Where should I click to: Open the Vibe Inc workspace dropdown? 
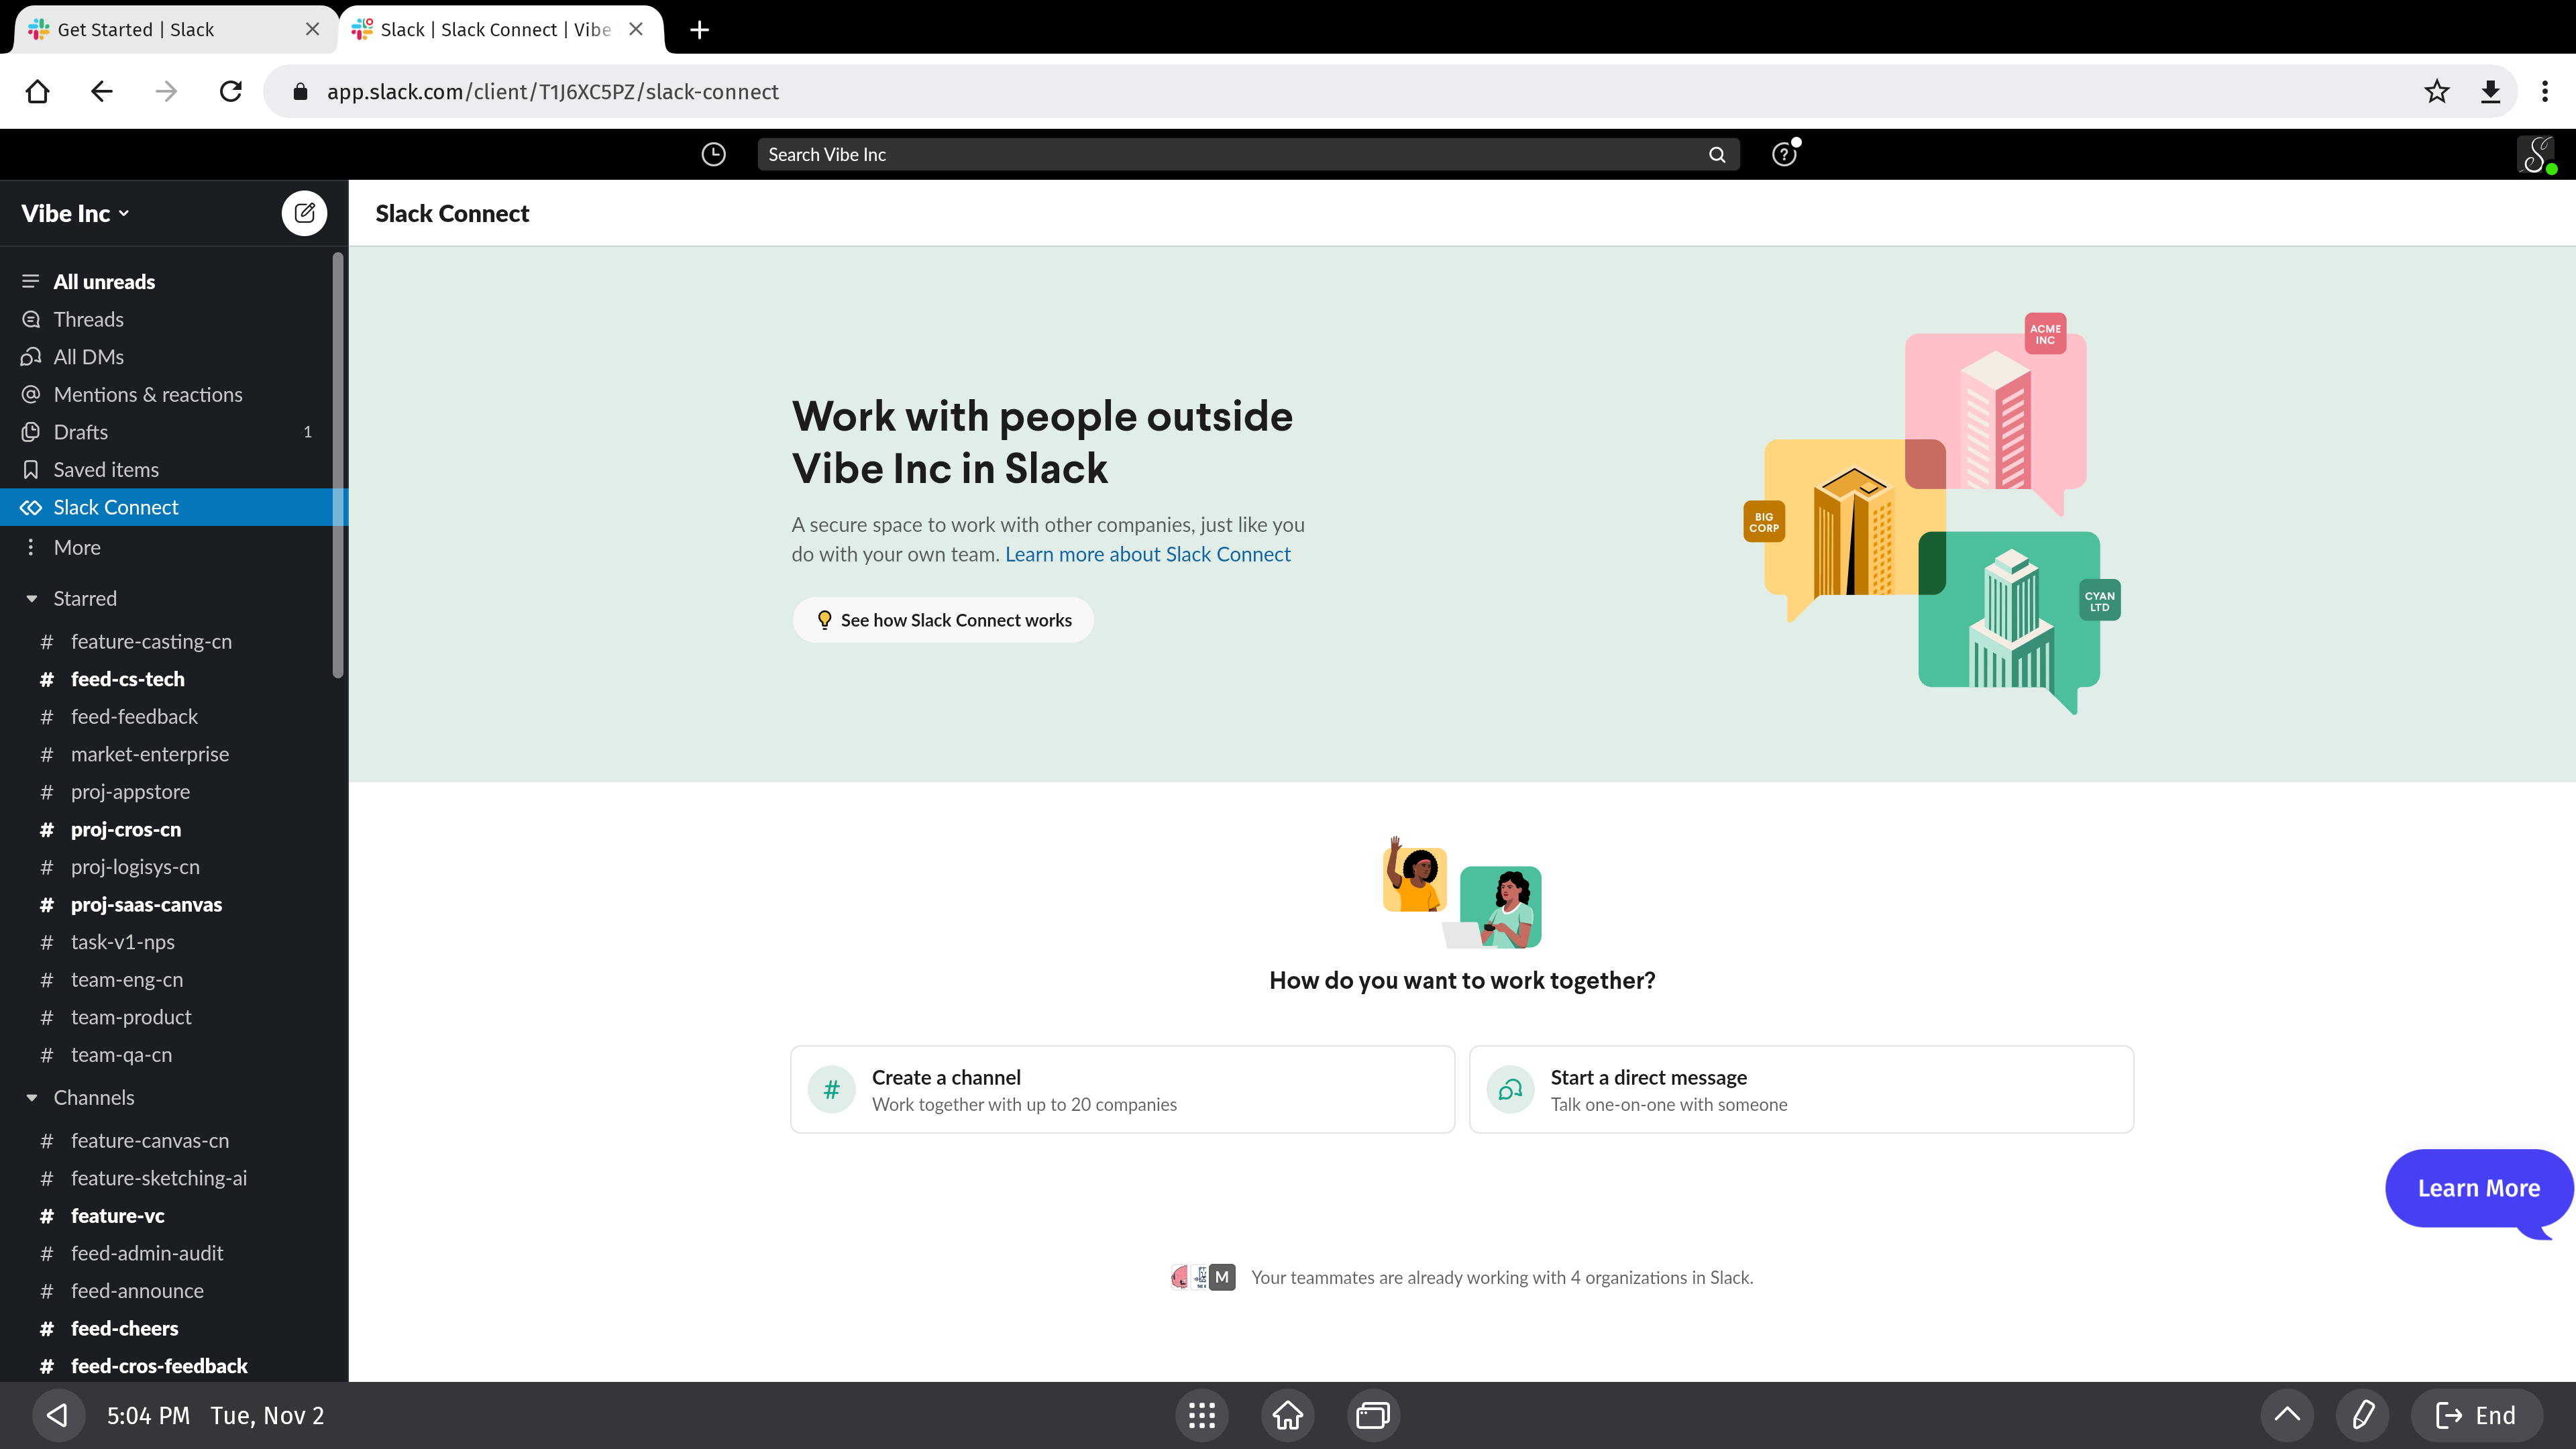75,213
